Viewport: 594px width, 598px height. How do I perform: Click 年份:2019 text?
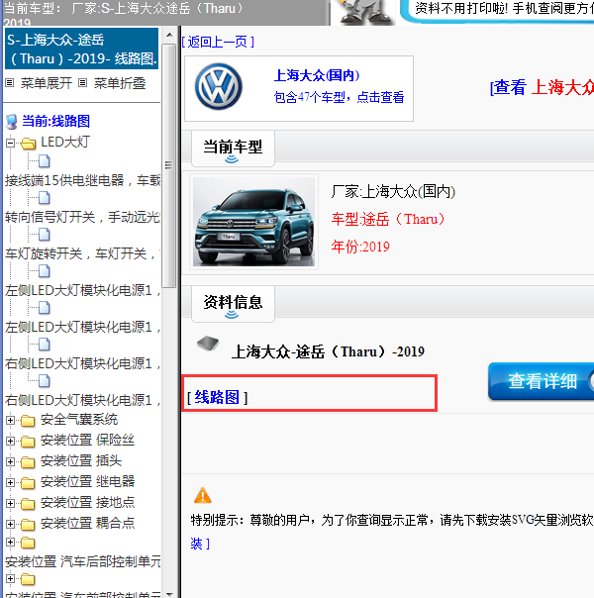point(360,247)
